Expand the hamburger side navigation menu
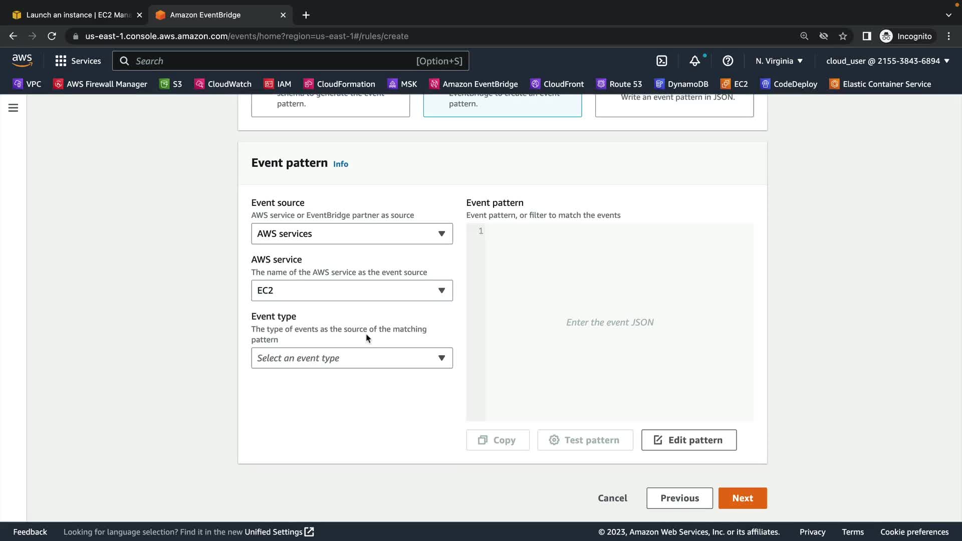This screenshot has height=541, width=962. [14, 108]
